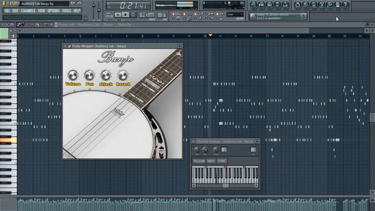This screenshot has width=375, height=211.
Task: Open the piano roll options menu arrow
Action: coord(2,25)
